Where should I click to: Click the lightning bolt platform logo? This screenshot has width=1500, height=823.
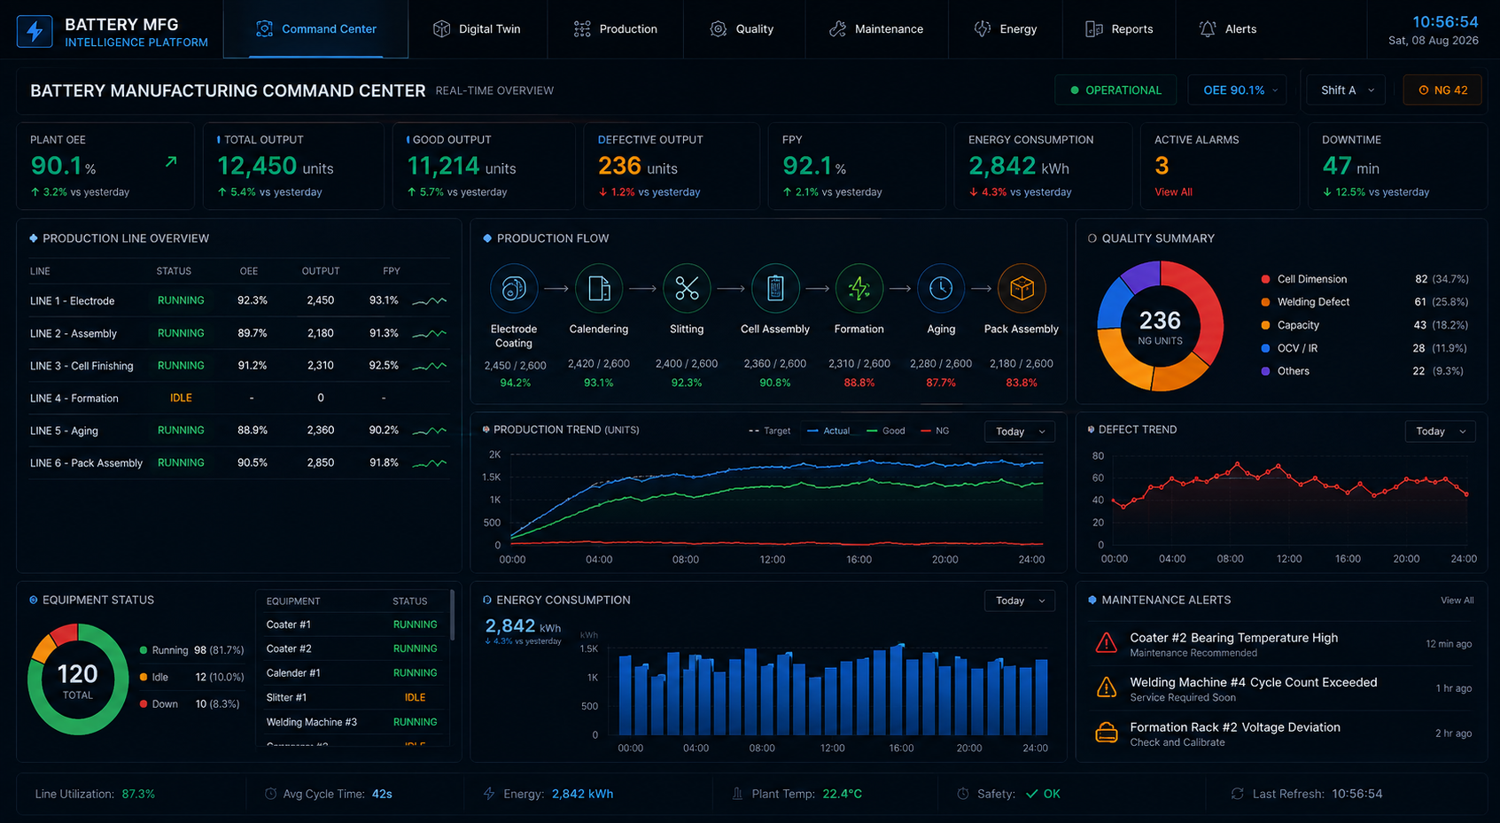point(35,31)
